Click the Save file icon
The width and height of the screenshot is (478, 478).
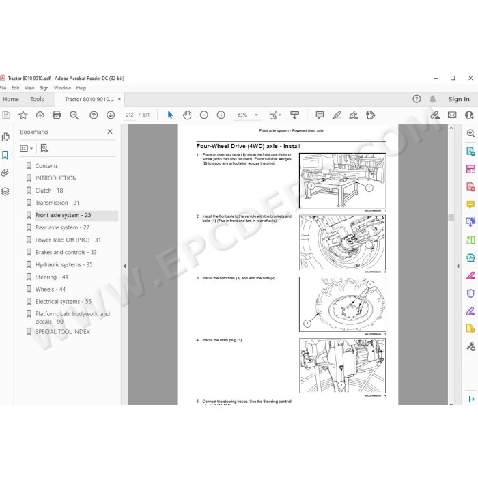coord(6,115)
